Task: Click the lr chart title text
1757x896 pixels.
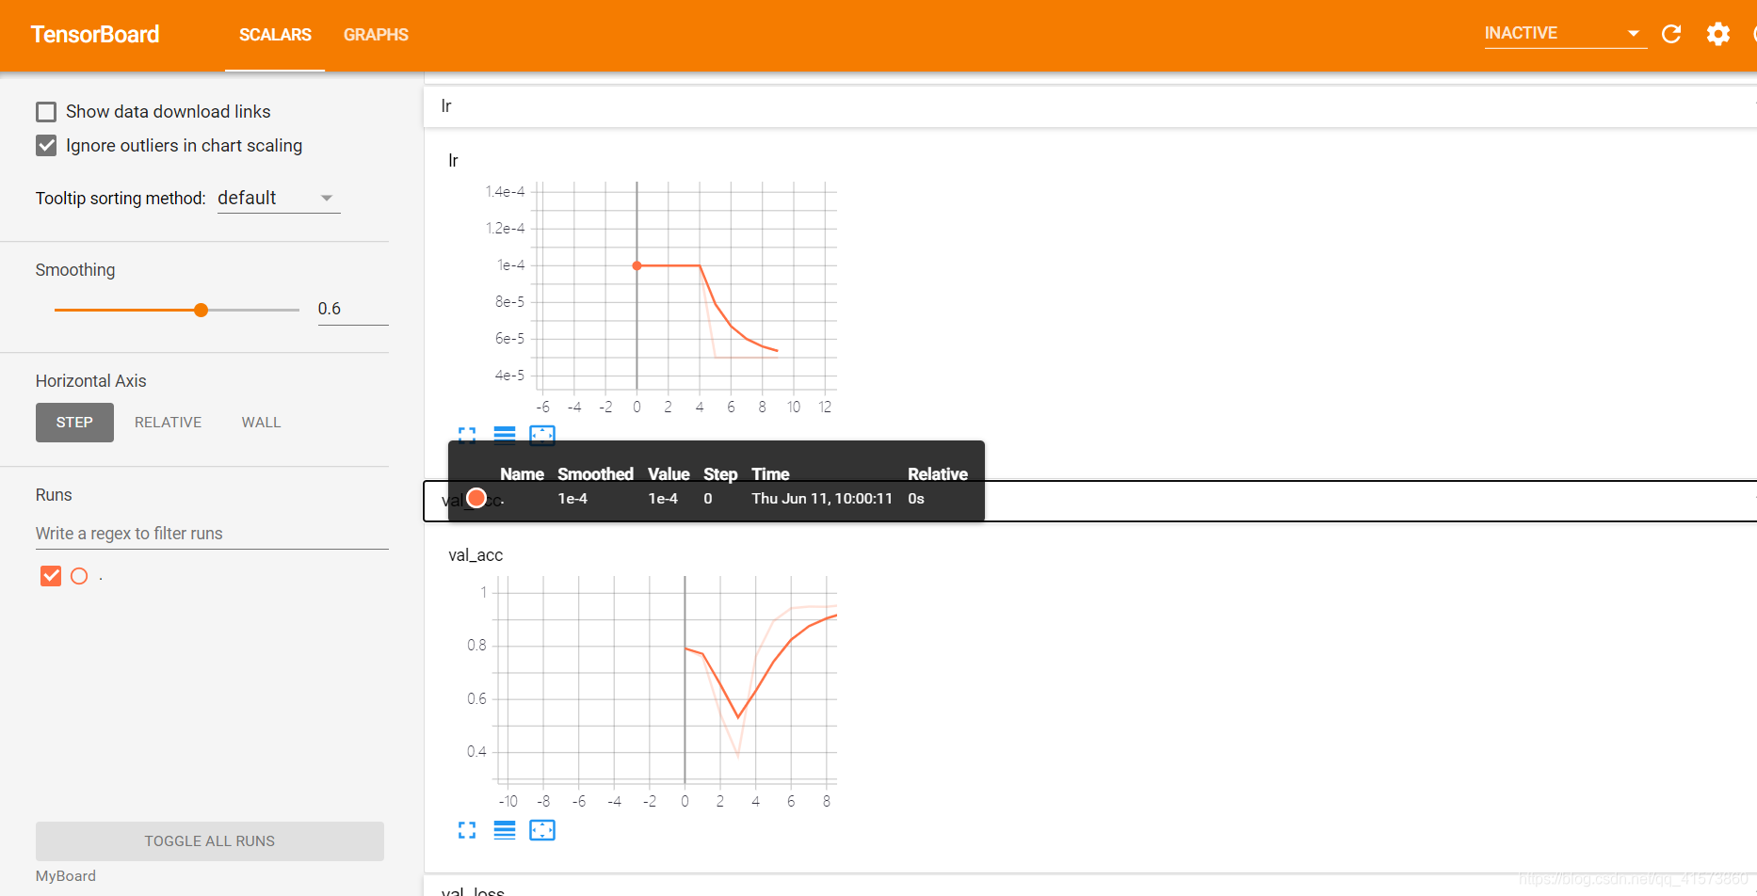Action: click(x=453, y=161)
